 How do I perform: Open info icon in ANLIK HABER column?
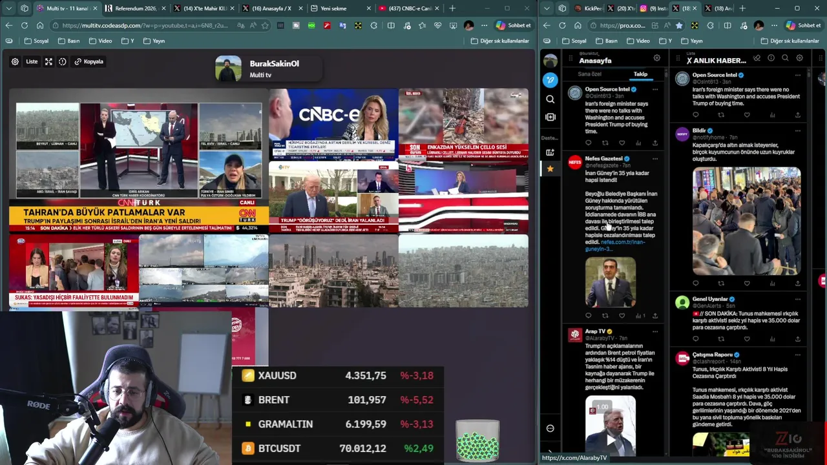(x=771, y=58)
